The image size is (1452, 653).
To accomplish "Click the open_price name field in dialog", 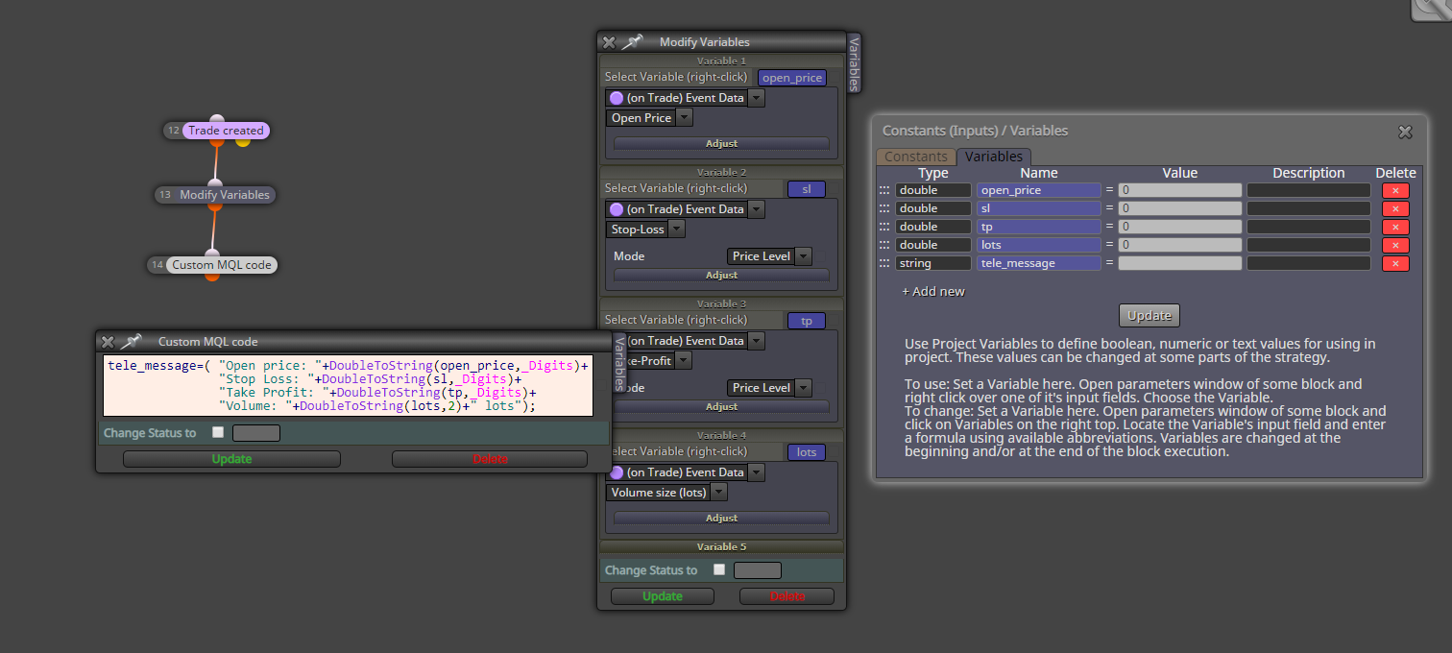I will [1039, 190].
